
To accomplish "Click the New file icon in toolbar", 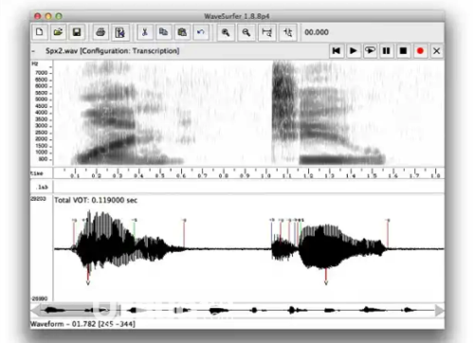I will [40, 32].
